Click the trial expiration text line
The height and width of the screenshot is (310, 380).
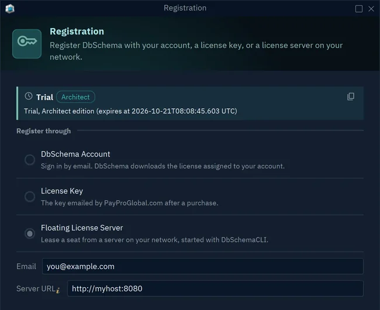click(x=130, y=111)
